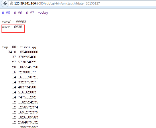
Task: Select row 14 332375327
Action: 24,82
